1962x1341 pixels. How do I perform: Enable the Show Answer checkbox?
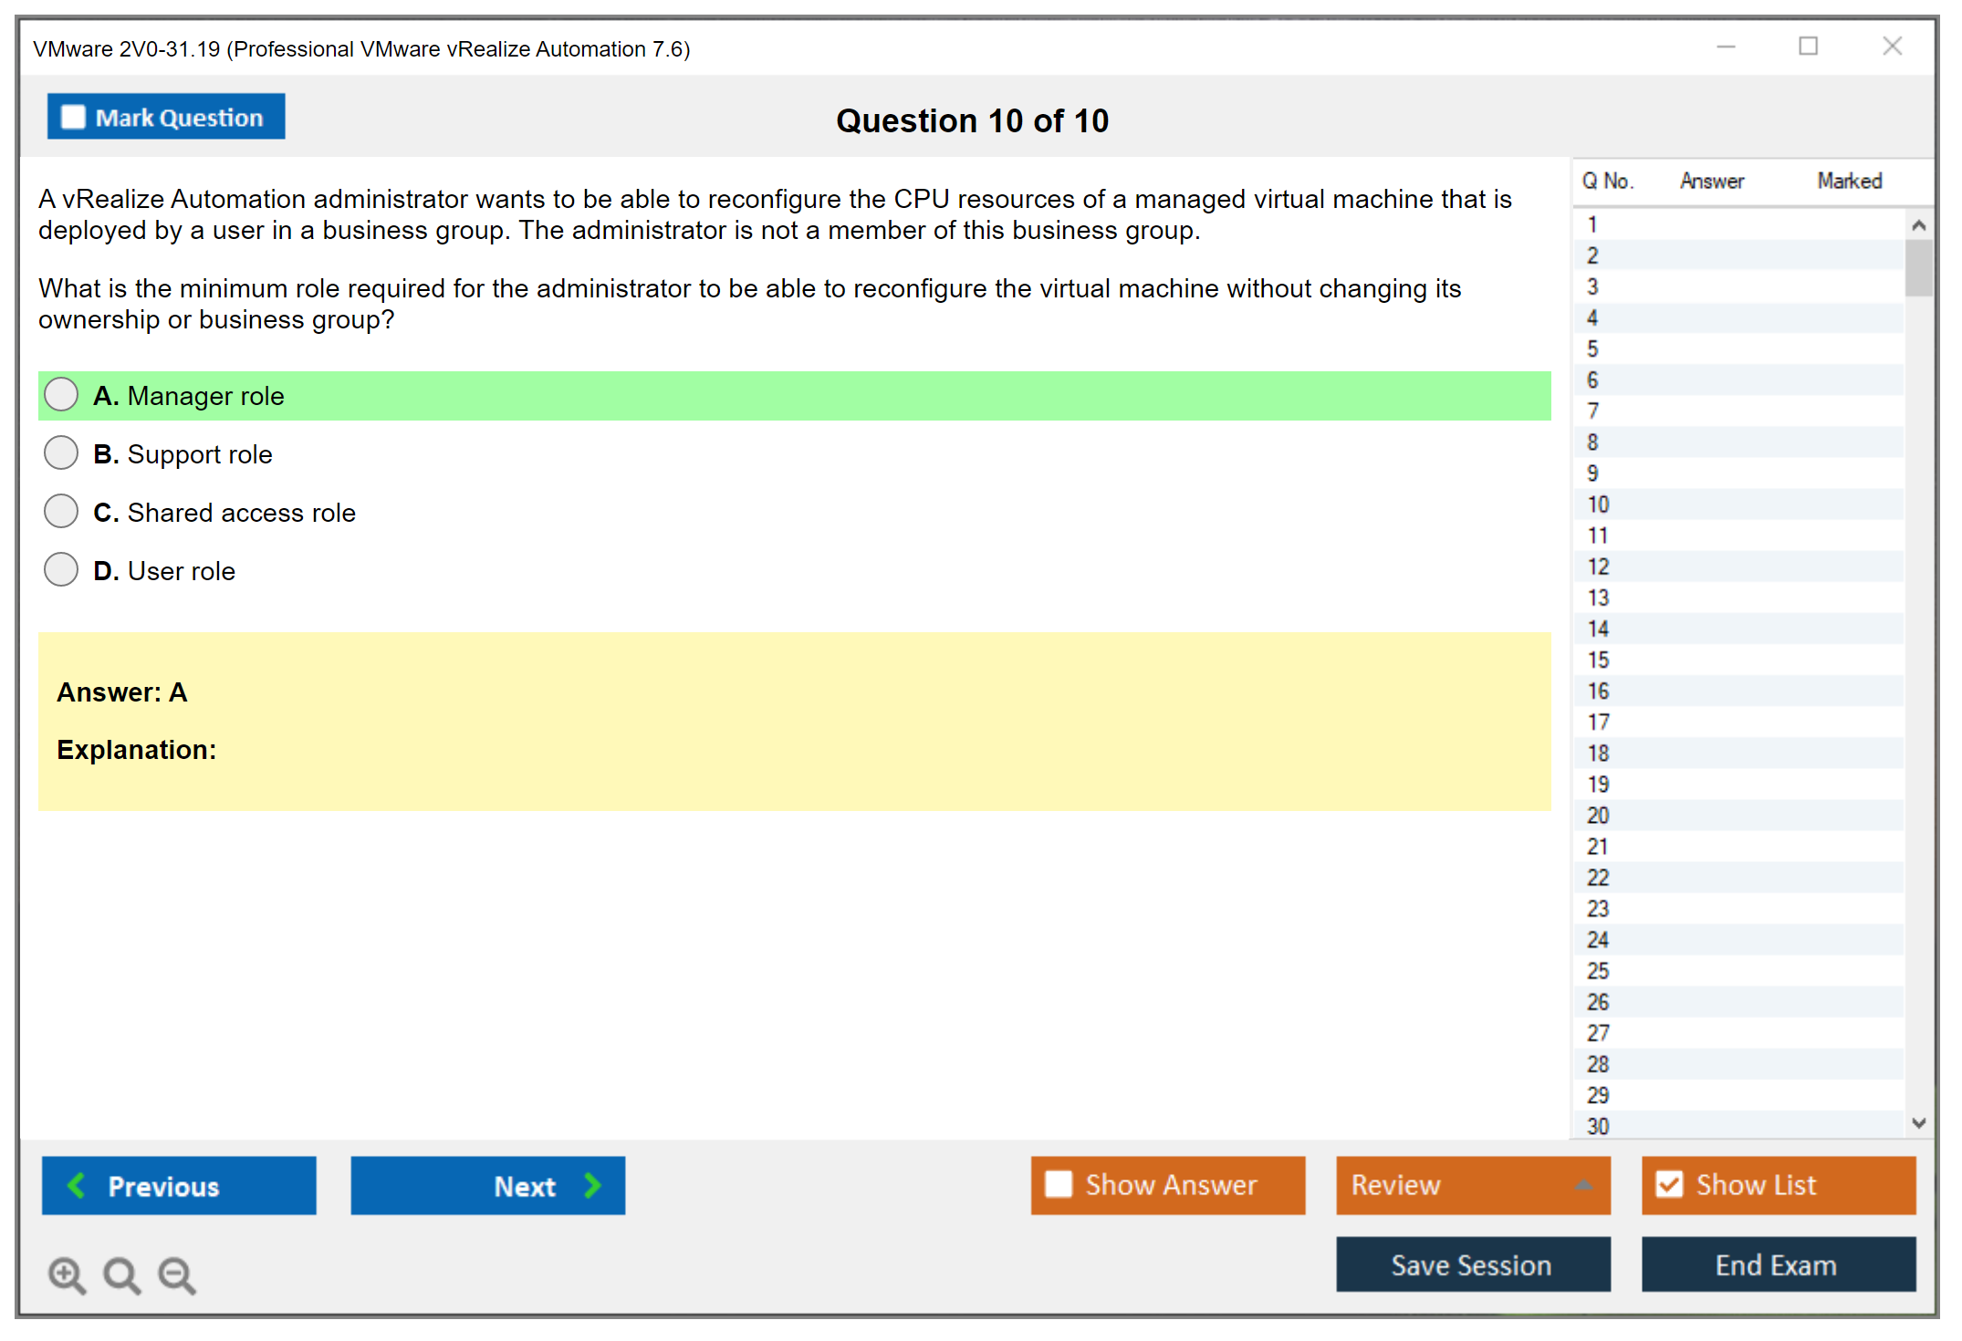[1059, 1184]
